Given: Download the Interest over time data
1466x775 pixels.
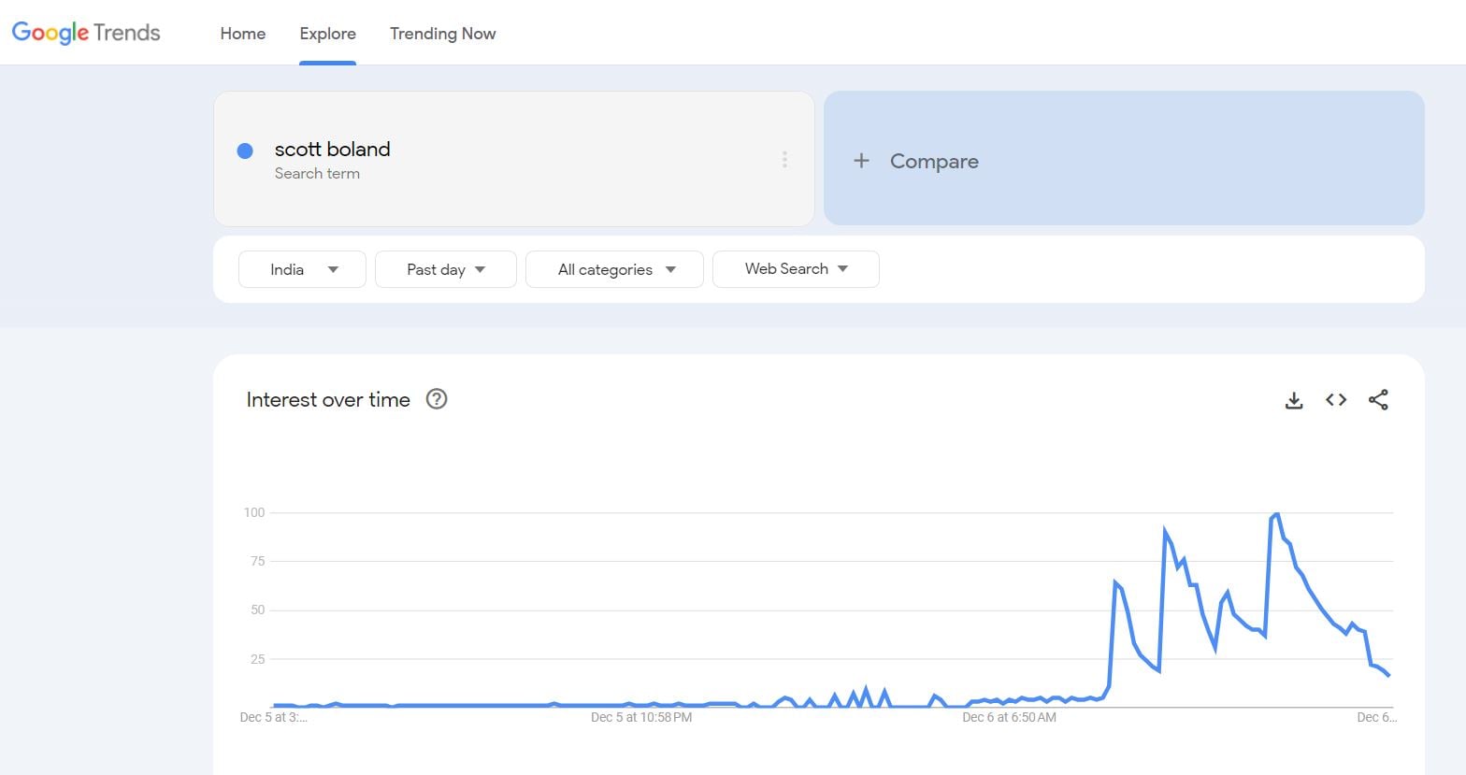Looking at the screenshot, I should tap(1294, 401).
